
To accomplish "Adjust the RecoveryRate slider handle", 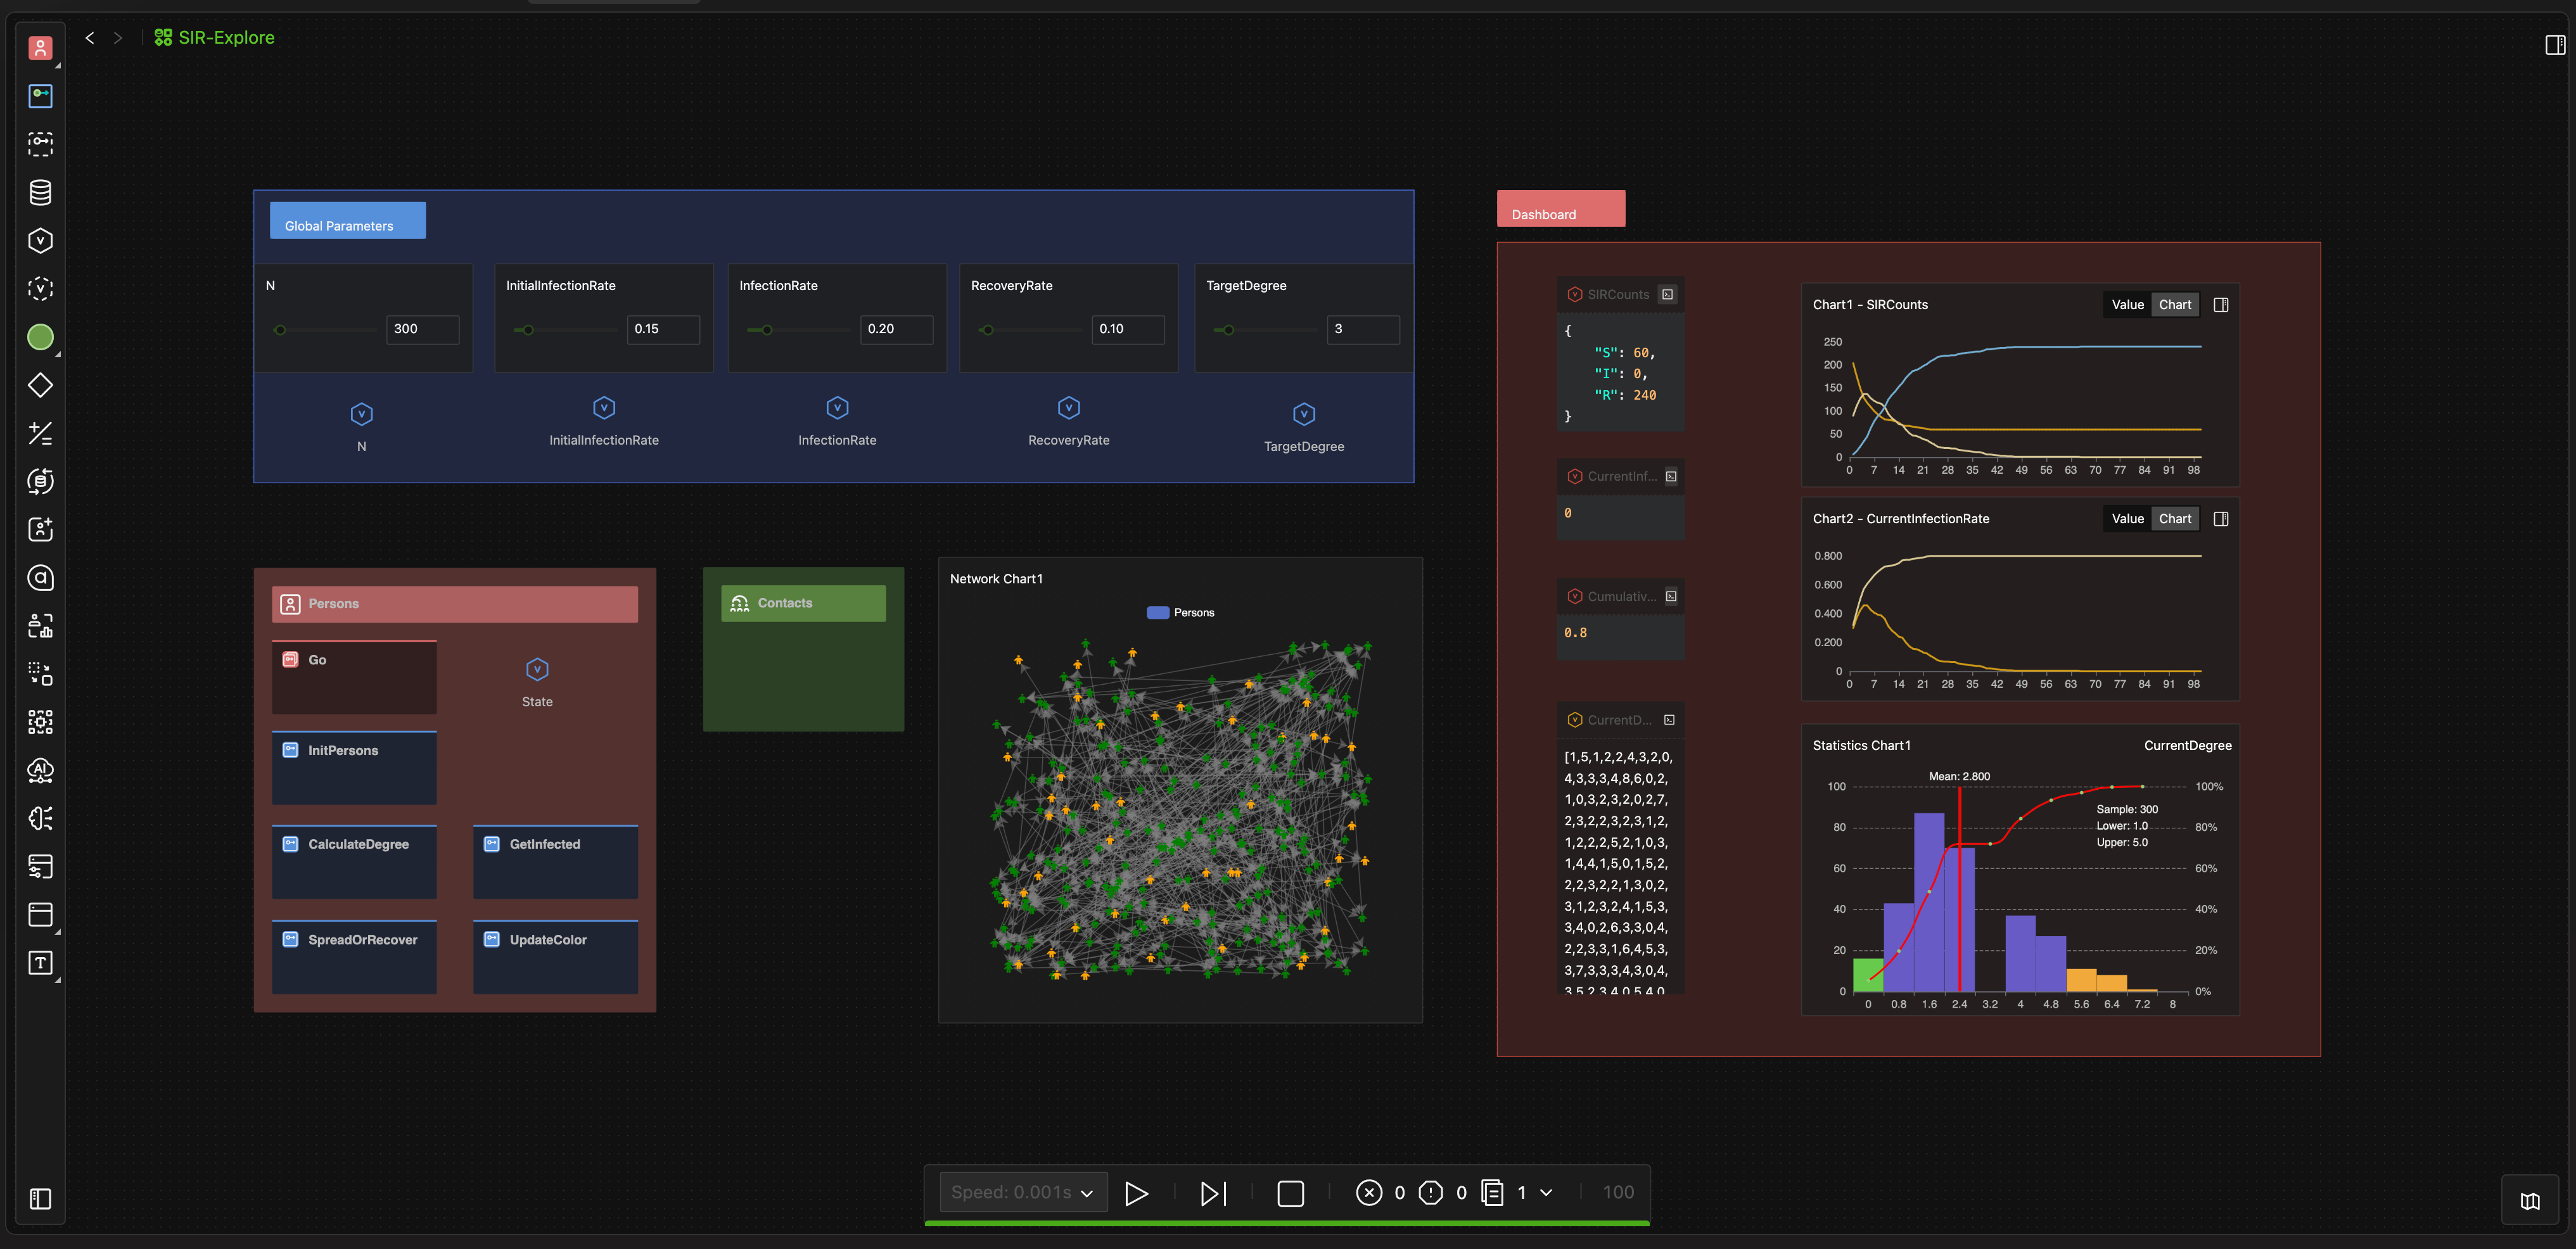I will coord(988,330).
